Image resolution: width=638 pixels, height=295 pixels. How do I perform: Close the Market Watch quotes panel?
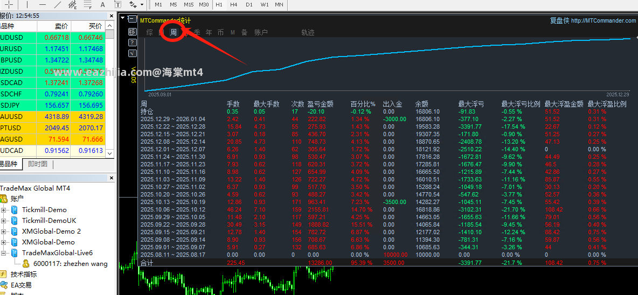[x=112, y=16]
